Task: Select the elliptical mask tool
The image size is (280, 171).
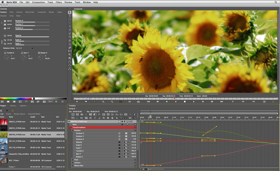Action: click(70, 19)
